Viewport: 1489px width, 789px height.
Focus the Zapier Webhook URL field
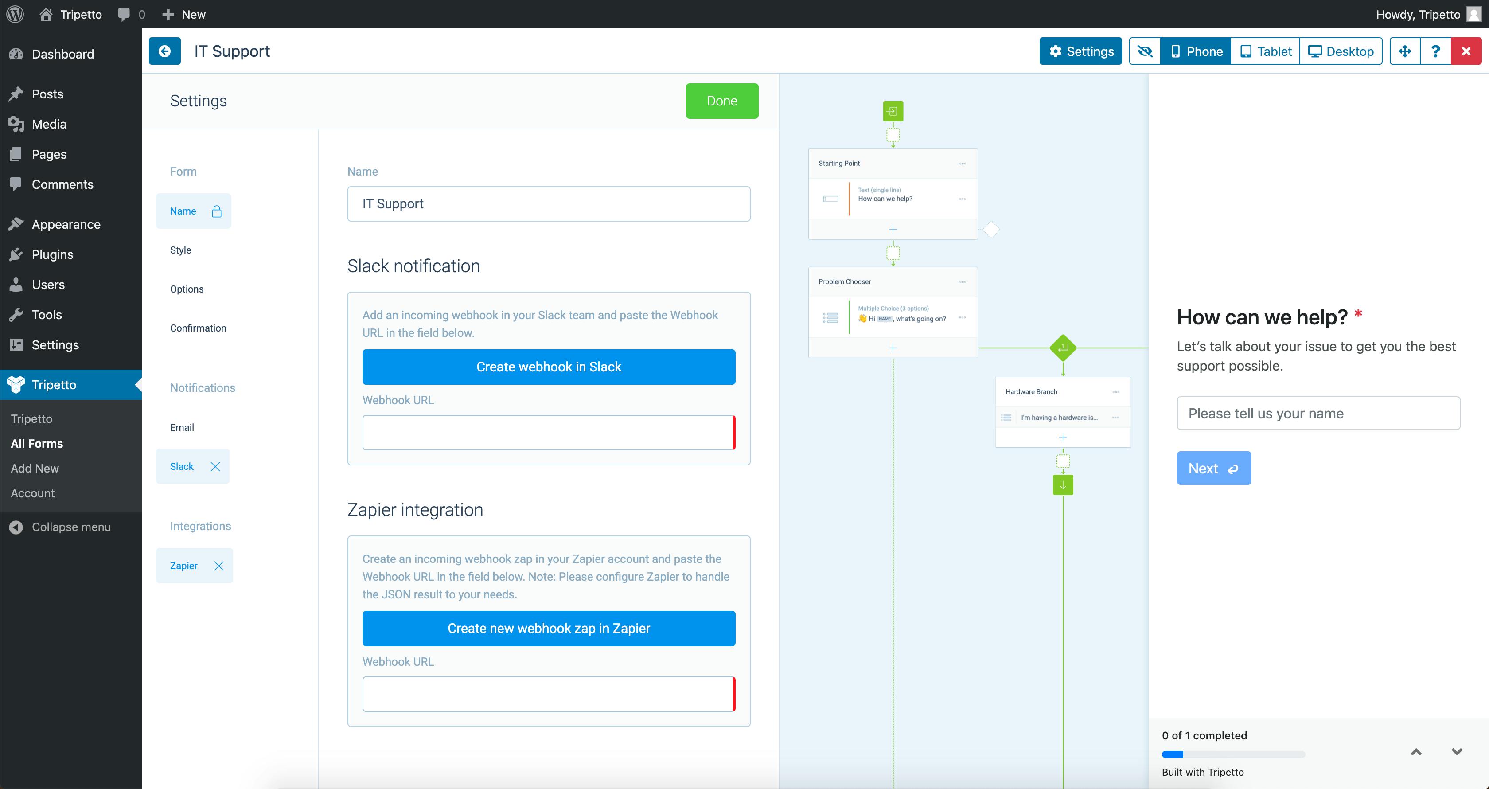point(549,694)
